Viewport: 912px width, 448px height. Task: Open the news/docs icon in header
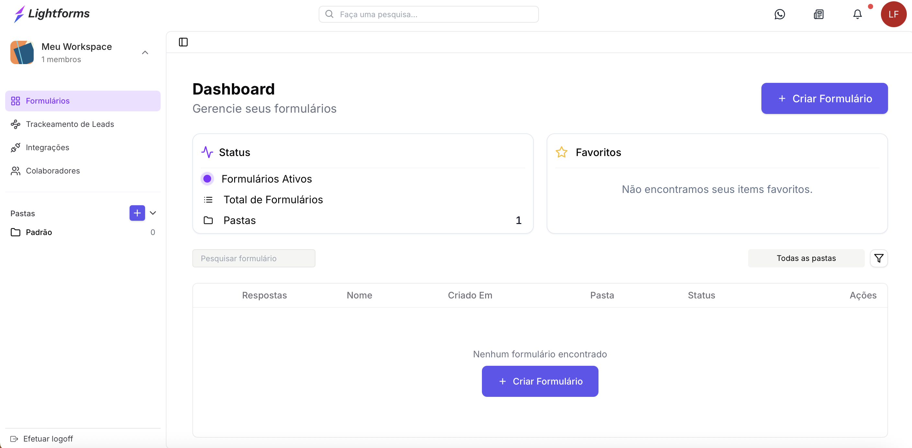click(x=818, y=14)
